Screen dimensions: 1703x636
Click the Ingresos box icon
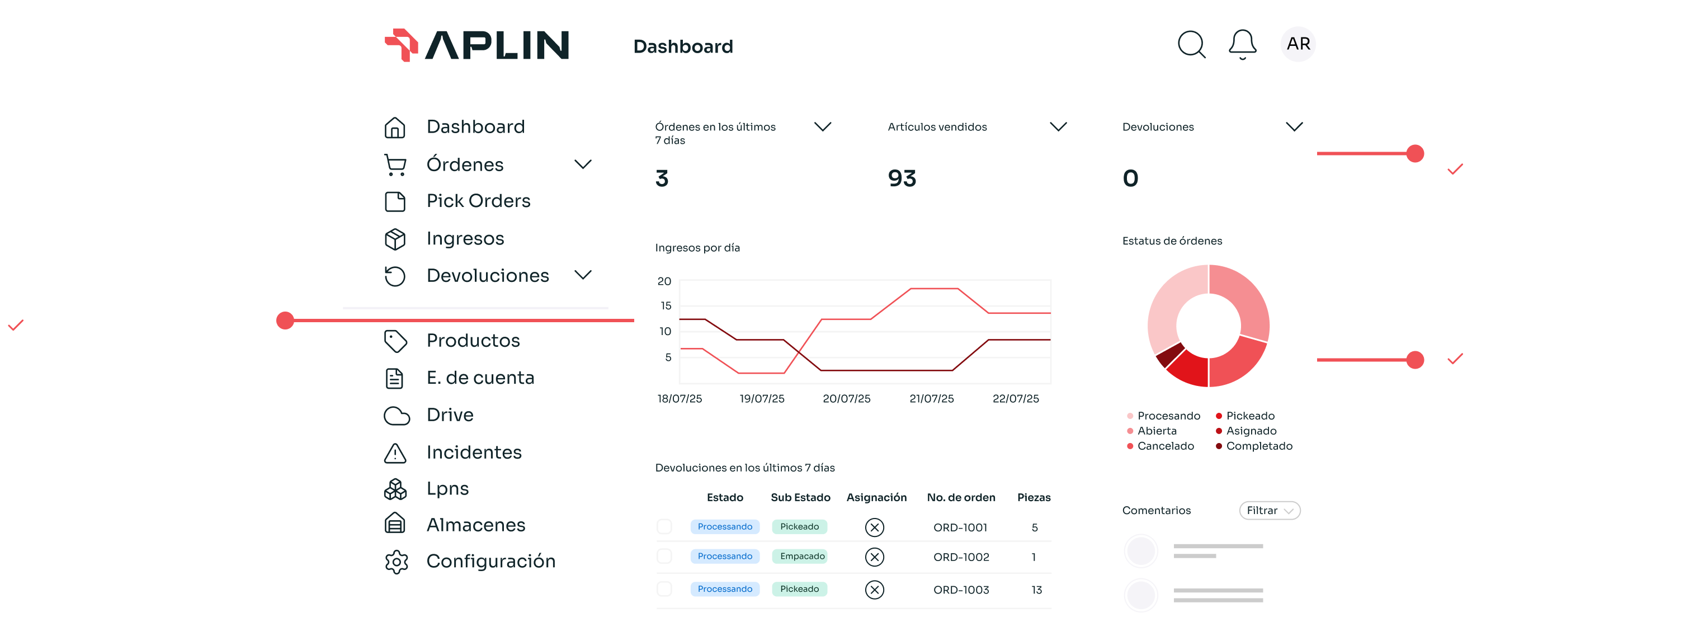pos(395,239)
